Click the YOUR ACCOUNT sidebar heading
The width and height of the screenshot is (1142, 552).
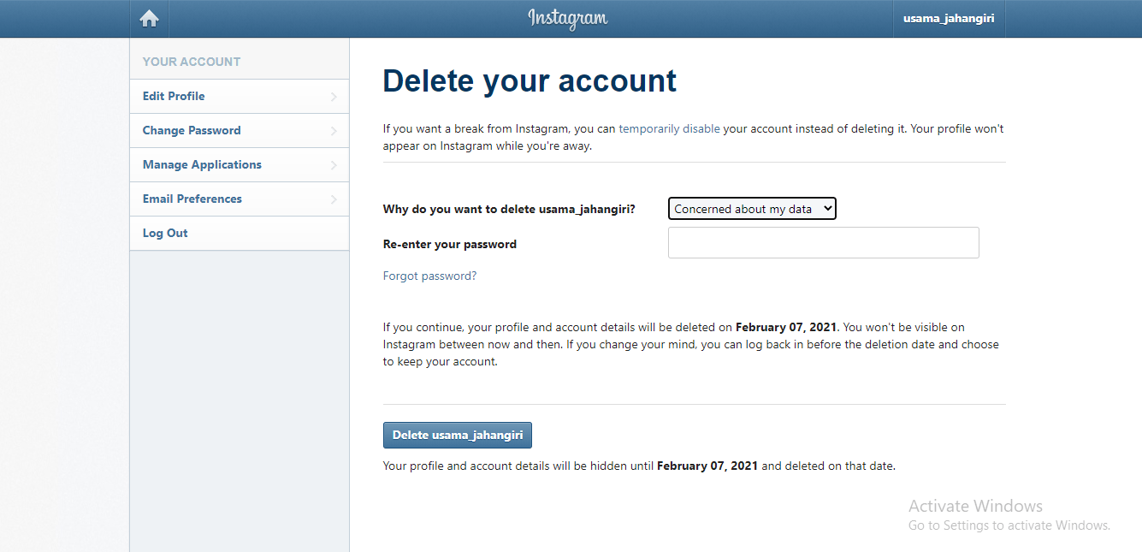point(192,62)
